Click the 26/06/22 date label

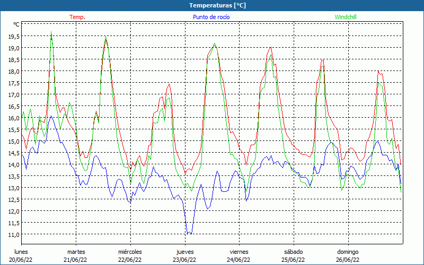coord(348,260)
